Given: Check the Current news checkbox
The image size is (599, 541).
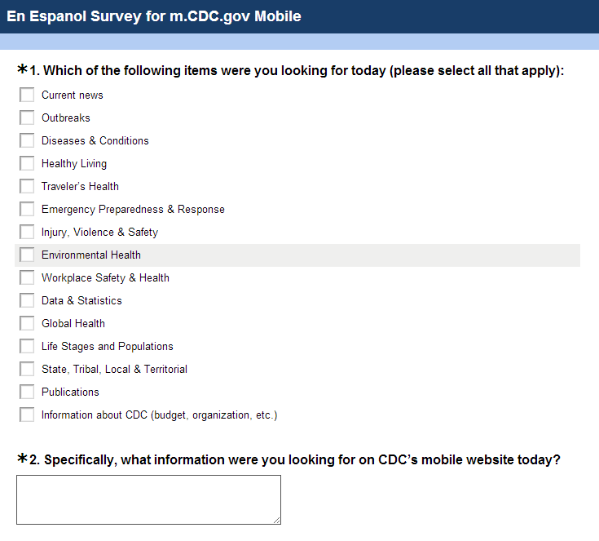Looking at the screenshot, I should tap(27, 95).
